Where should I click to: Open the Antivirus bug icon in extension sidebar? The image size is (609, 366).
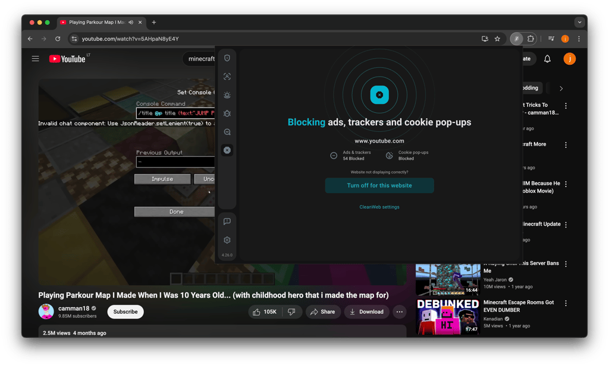(x=227, y=113)
